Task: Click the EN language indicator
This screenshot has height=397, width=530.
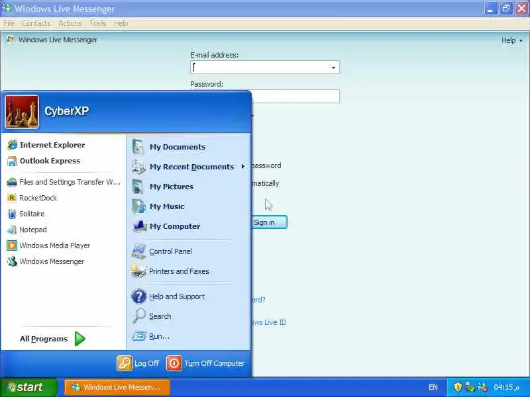Action: tap(433, 387)
